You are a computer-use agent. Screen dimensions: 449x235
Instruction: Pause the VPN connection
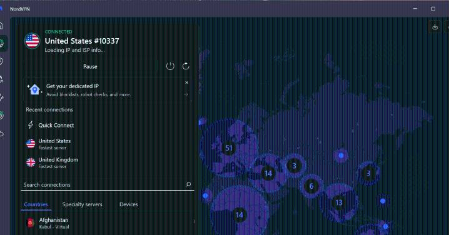pos(90,66)
